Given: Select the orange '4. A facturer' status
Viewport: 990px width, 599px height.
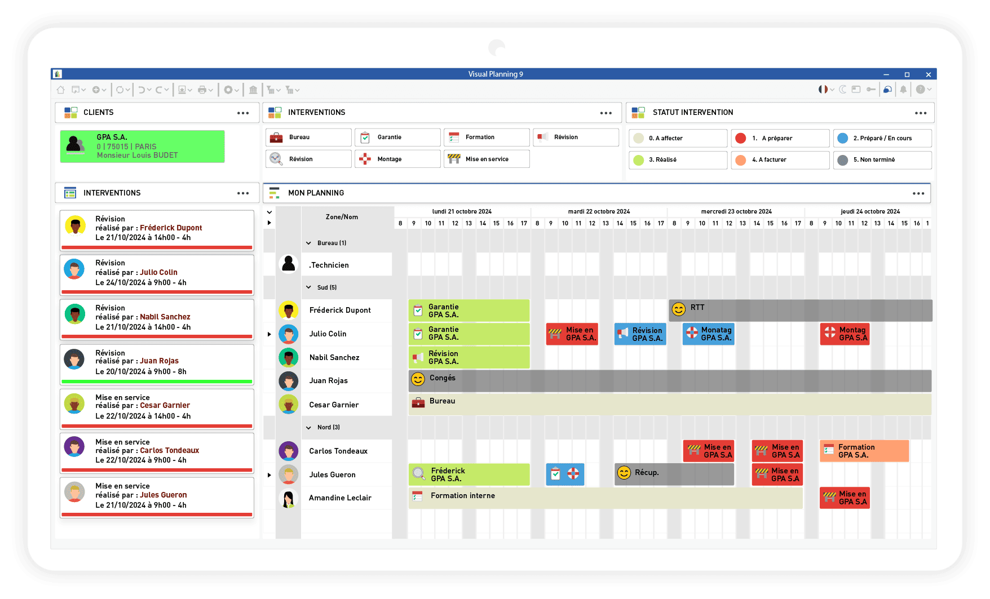Looking at the screenshot, I should [x=780, y=160].
